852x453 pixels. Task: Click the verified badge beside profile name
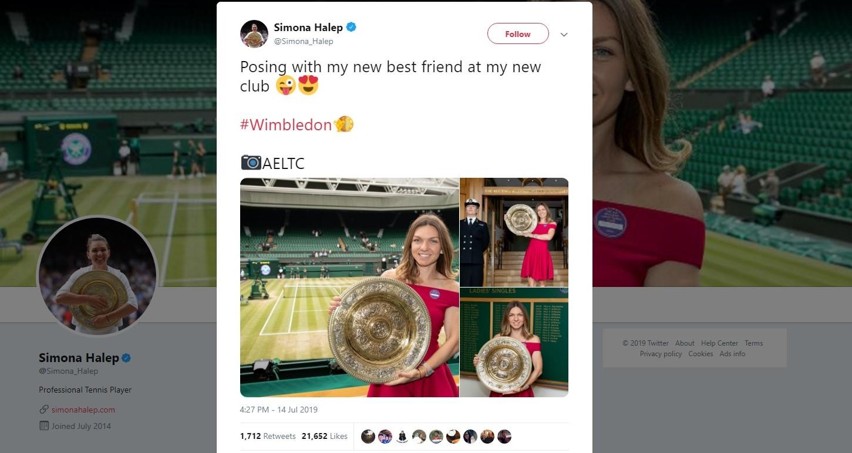(x=126, y=358)
